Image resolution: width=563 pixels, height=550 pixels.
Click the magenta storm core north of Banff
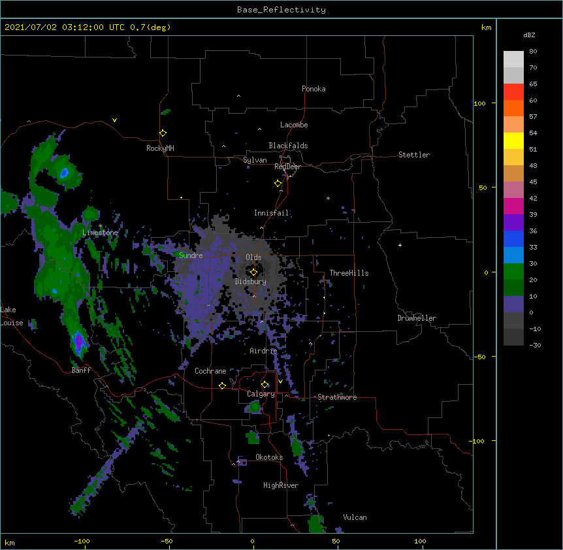point(78,341)
